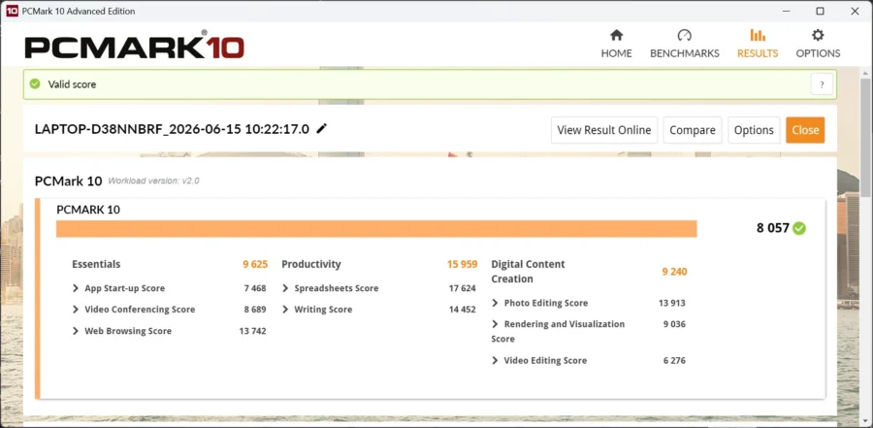
Task: View the result online
Action: pyautogui.click(x=604, y=130)
